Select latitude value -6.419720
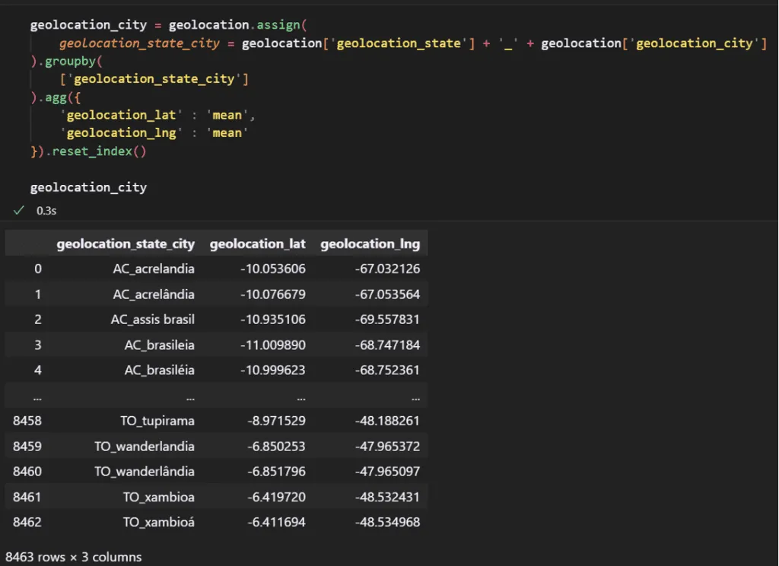The image size is (779, 566). (276, 497)
